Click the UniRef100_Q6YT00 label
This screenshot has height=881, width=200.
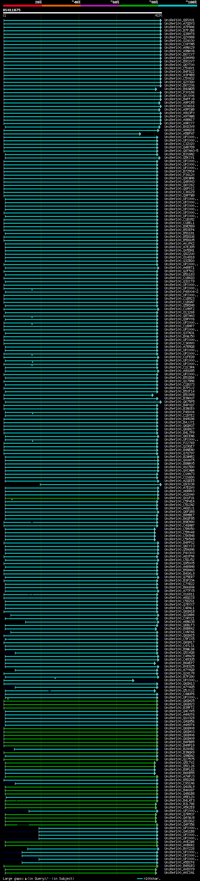coord(179,65)
